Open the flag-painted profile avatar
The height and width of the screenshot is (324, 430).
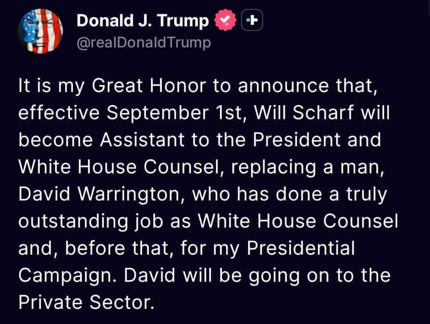[x=40, y=31]
